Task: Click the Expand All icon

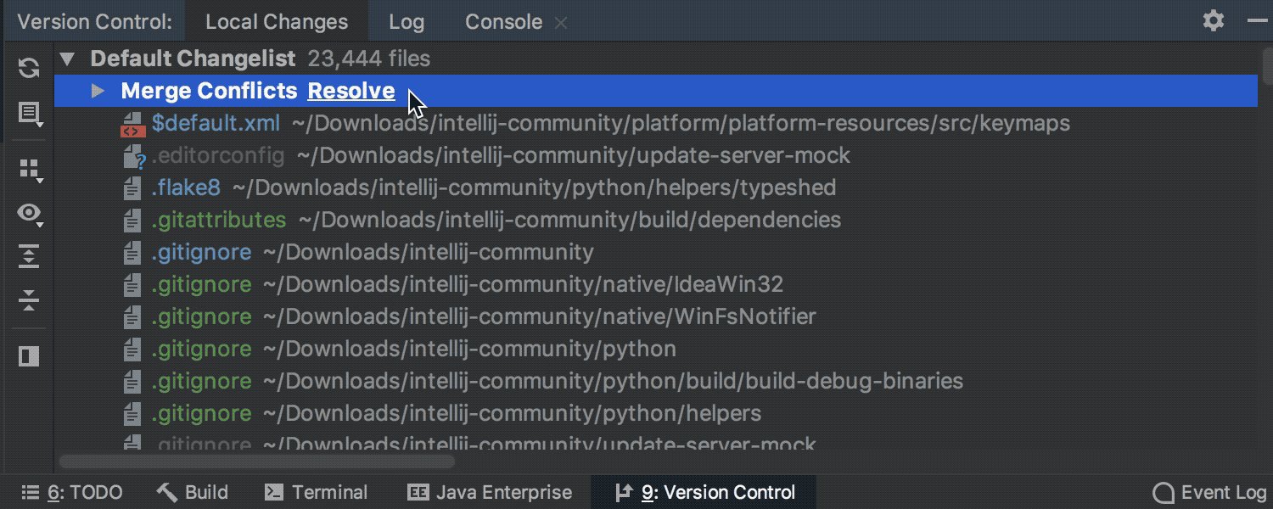Action: pyautogui.click(x=29, y=255)
